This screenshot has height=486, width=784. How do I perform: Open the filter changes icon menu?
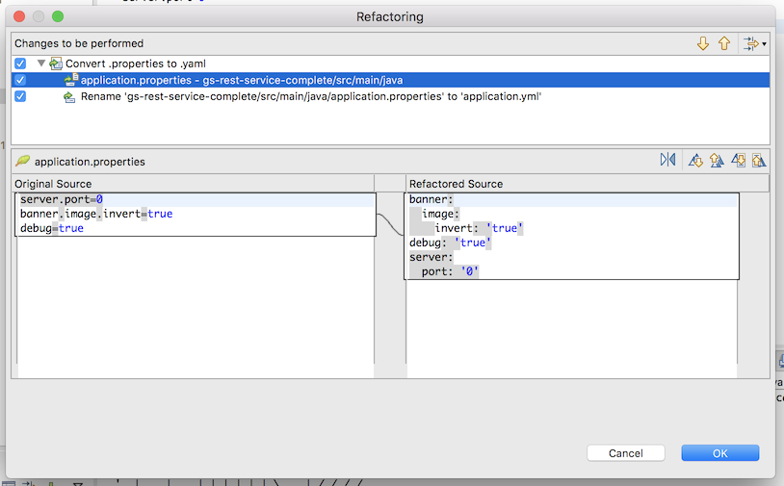pos(750,43)
